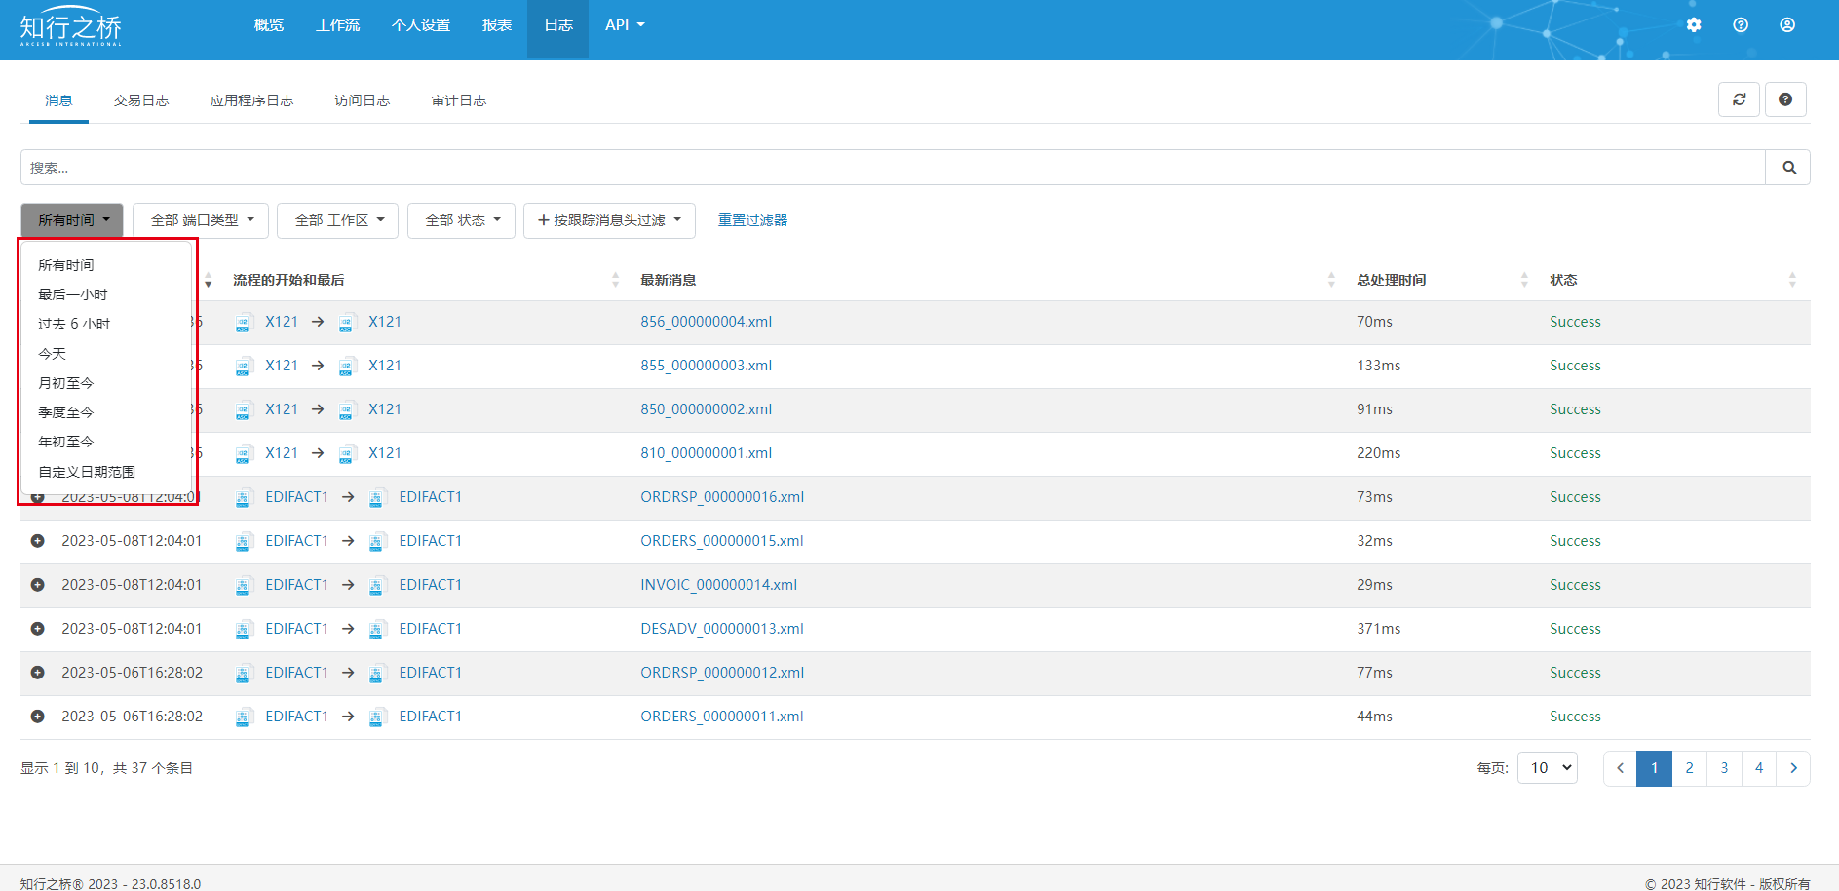This screenshot has height=891, width=1839.
Task: Switch to the 访问日志 tab
Action: coord(363,100)
